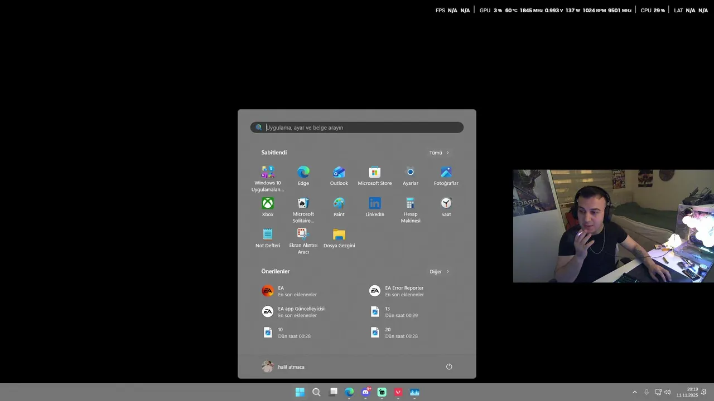
Task: Launch Ekran Alıntısı Aracı snipping tool
Action: [x=303, y=241]
